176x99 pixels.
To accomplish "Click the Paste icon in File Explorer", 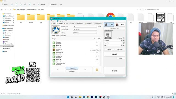I will (21, 4).
